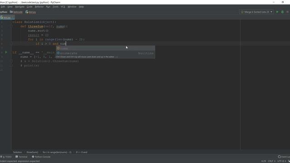Open the run configuration dropdown
Screen dimensions: 290x163
point(256,12)
